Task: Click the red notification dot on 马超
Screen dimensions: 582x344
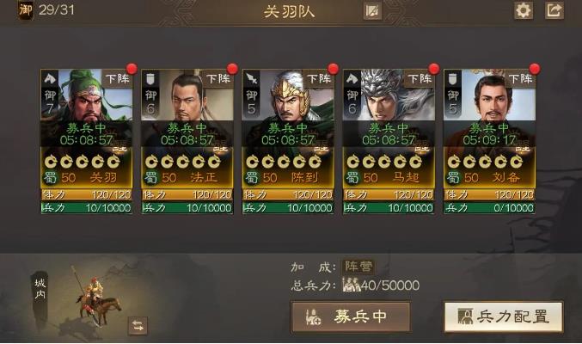Action: pos(433,69)
